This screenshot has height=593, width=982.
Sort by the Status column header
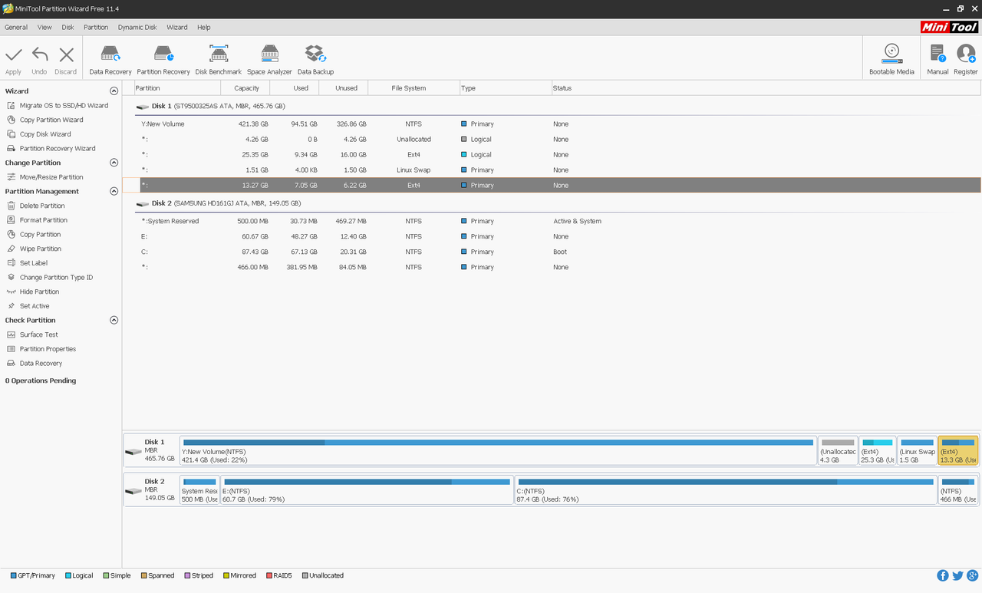[x=766, y=88]
